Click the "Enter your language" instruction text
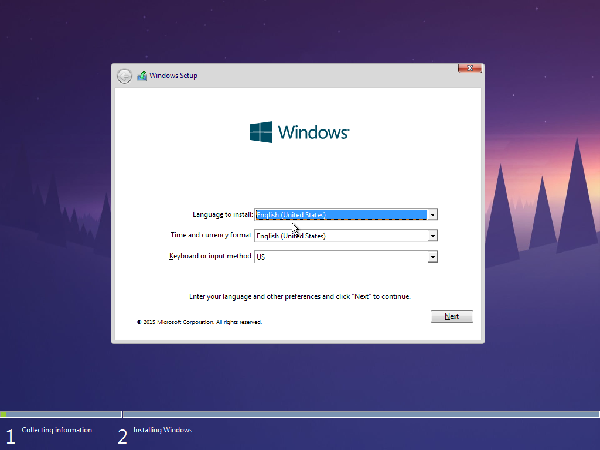This screenshot has width=600, height=450. pyautogui.click(x=299, y=296)
